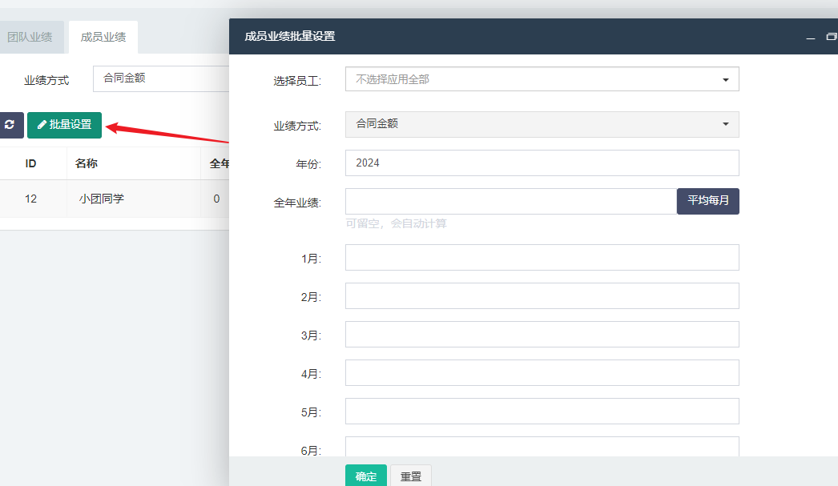Click the 年份 input showing 2024
Image resolution: width=838 pixels, height=486 pixels.
542,163
